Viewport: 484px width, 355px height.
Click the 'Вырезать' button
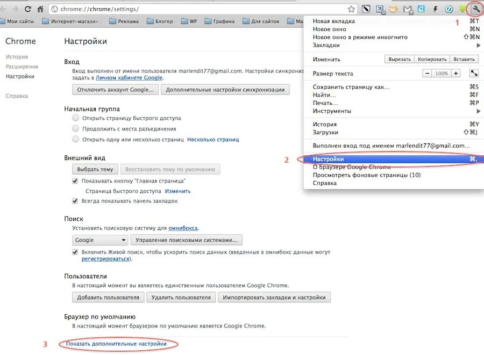400,59
